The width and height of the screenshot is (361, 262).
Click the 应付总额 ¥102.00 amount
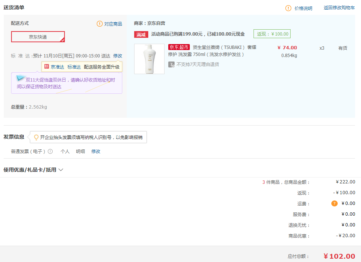tap(339, 256)
